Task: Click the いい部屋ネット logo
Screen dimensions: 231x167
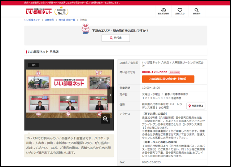Action: tap(39, 11)
